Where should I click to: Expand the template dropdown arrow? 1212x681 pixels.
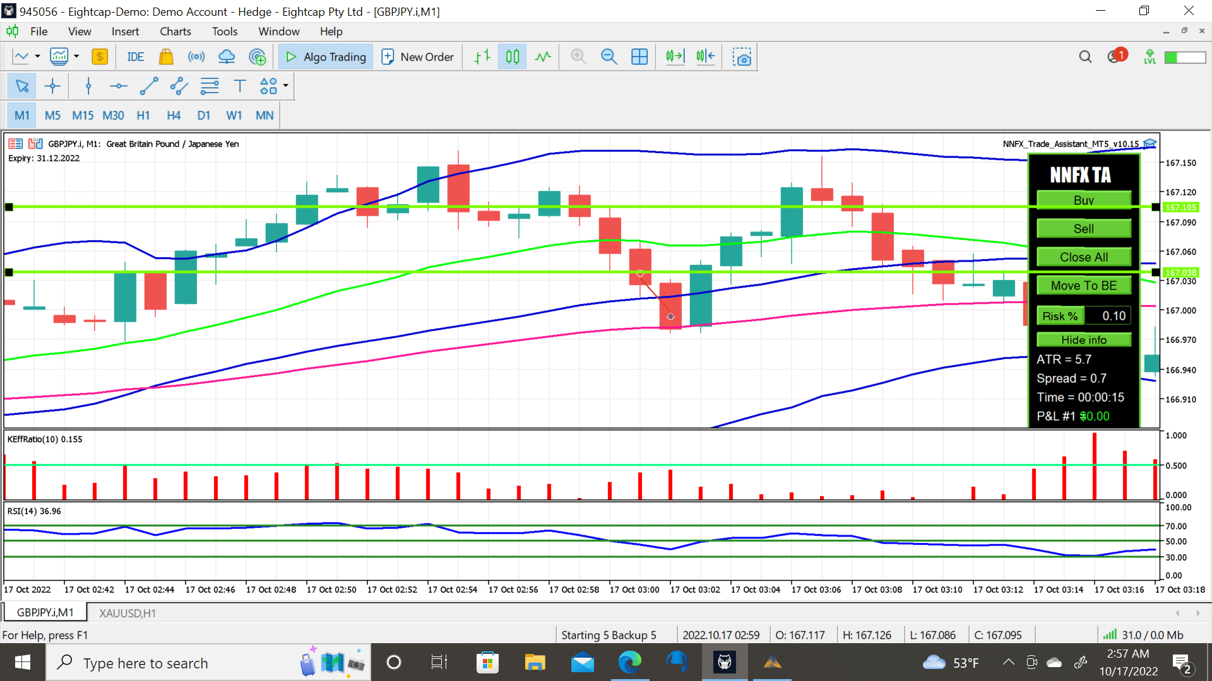click(76, 57)
